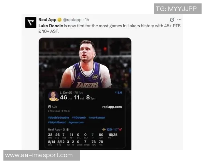Select the #doubledouble hashtag
Image resolution: width=205 pixels, height=164 pixels.
58,118
